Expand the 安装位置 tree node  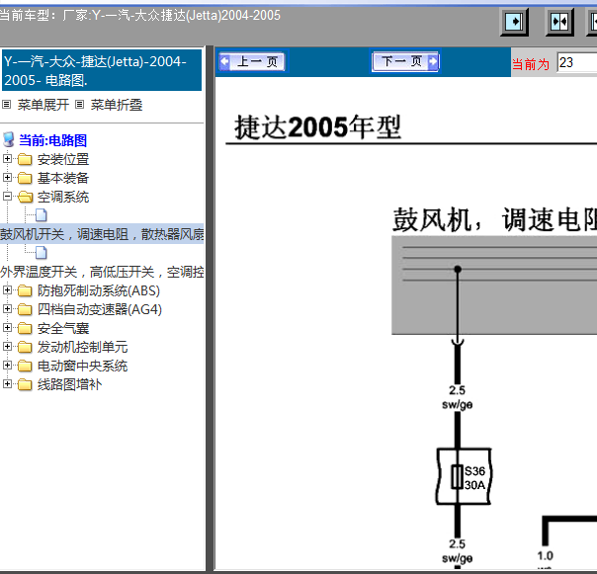pyautogui.click(x=7, y=159)
